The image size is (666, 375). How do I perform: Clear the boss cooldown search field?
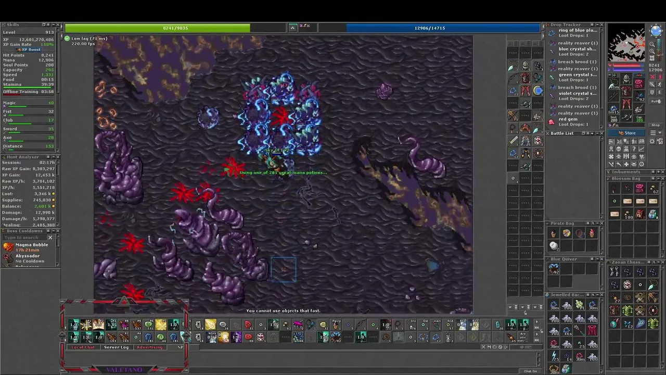tap(50, 238)
